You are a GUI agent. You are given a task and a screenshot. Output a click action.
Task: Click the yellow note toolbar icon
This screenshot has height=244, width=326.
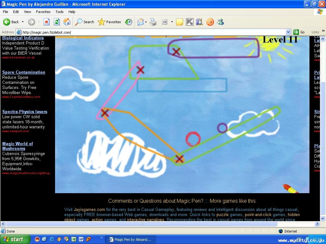tap(180, 22)
